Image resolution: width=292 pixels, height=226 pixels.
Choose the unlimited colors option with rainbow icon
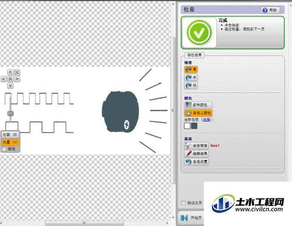tap(198, 105)
